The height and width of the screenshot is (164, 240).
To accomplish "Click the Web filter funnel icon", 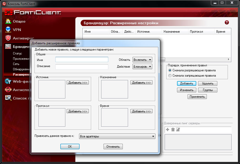I will coord(8,81).
